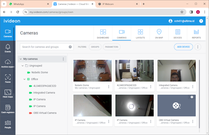The height and width of the screenshot is (135, 209).
Task: Focus the search for cameras and groups field
Action: coord(47,47)
